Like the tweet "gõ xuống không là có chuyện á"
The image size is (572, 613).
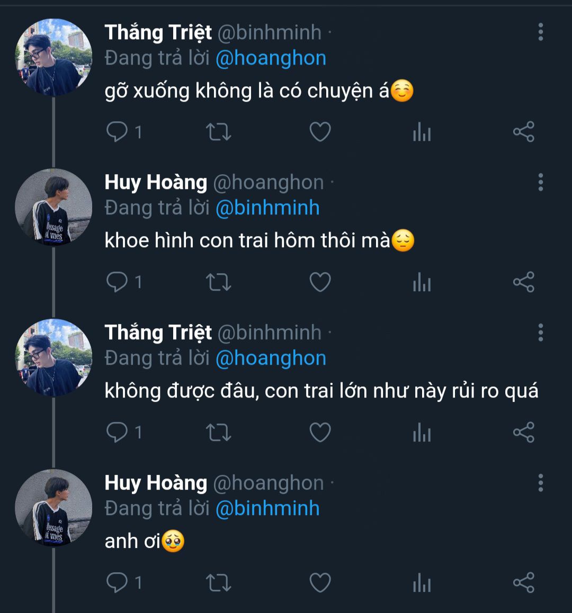(320, 132)
